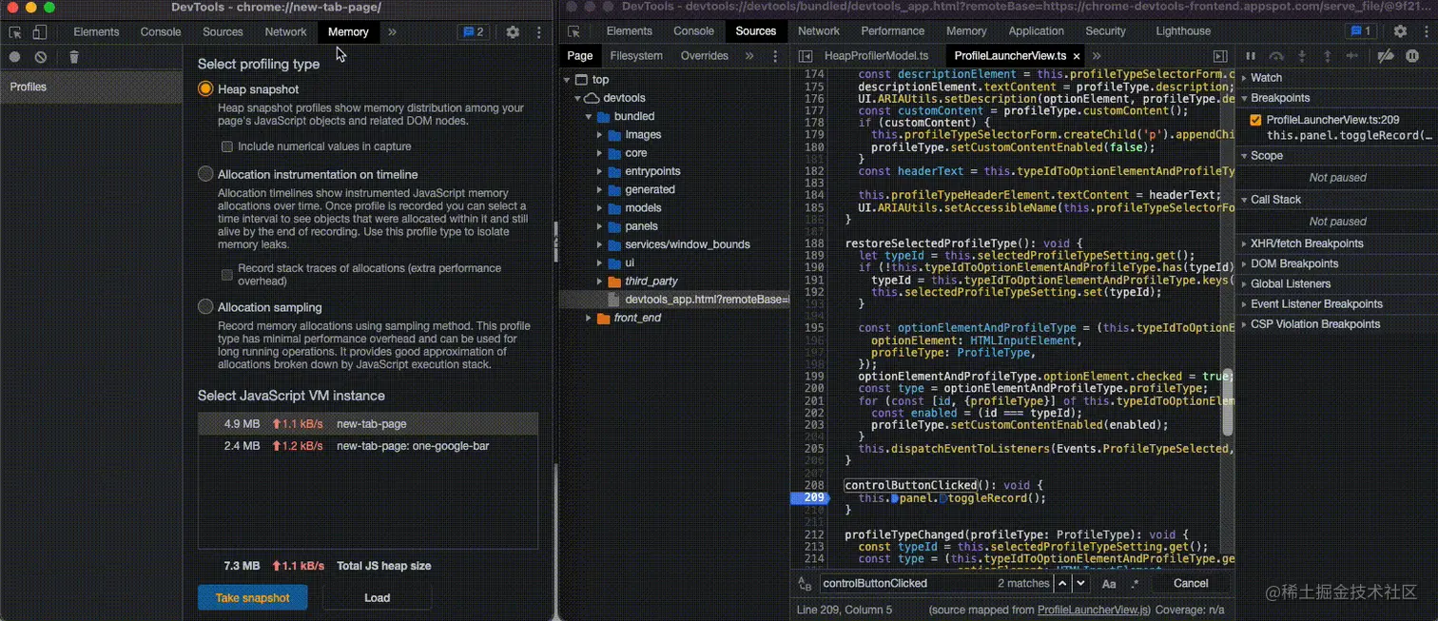The image size is (1438, 621).
Task: Open Network tab in left DevTools
Action: click(x=285, y=31)
